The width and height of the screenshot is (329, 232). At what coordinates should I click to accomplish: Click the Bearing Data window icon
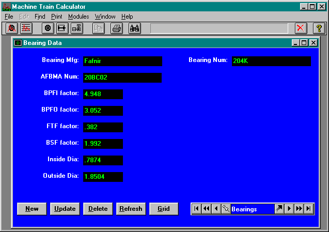point(18,43)
